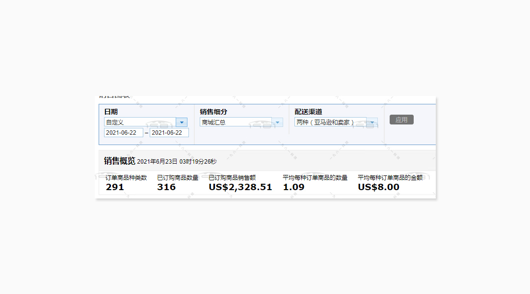The image size is (530, 294).
Task: Click the end date field after the dash
Action: 169,133
